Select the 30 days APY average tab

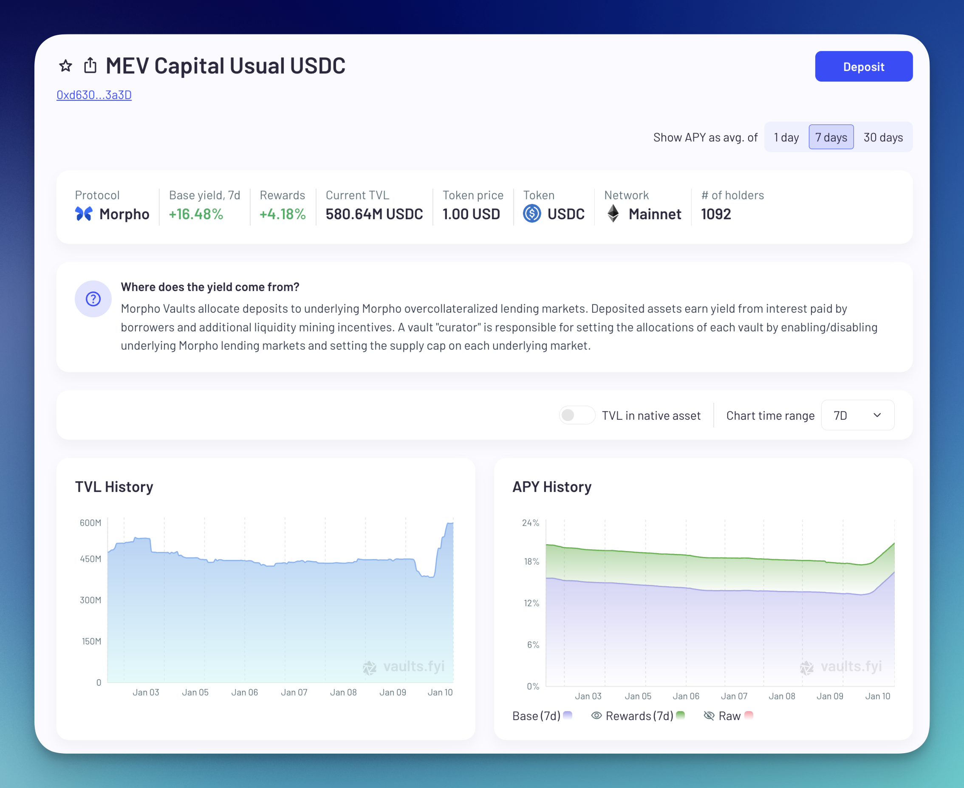pos(883,137)
